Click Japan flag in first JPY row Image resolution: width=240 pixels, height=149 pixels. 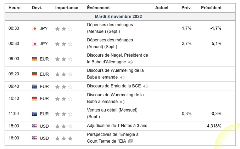(35, 29)
